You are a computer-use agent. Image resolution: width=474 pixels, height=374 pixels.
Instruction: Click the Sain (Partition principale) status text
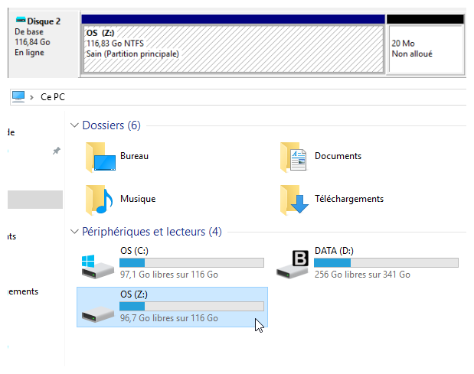132,54
